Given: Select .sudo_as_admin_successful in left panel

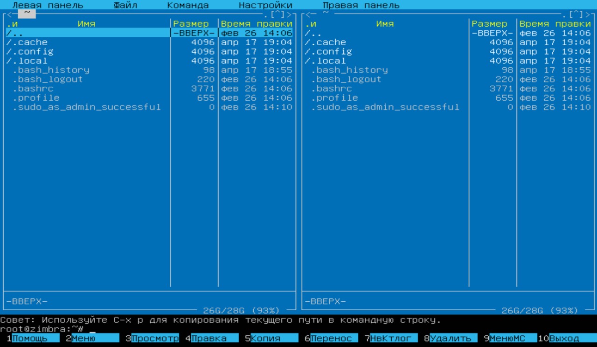Looking at the screenshot, I should 149,107.
